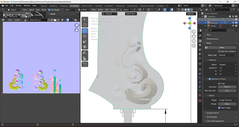Image resolution: width=239 pixels, height=127 pixels.
Task: Hide Blade_lp in viewport via eye icon
Action: (x=233, y=23)
